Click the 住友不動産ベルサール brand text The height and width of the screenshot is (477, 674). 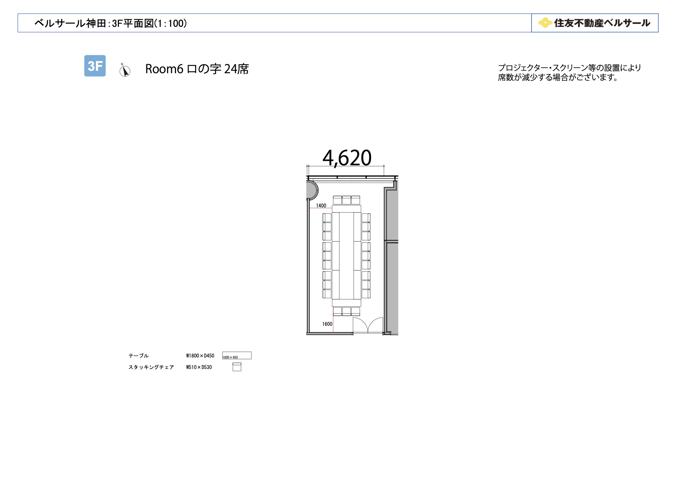point(602,23)
